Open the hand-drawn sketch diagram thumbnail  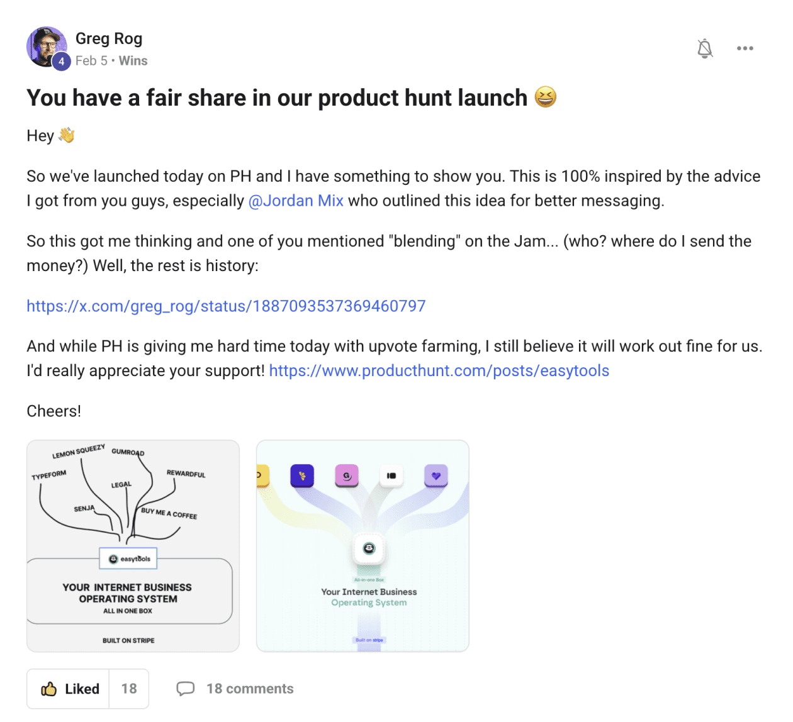pos(133,546)
